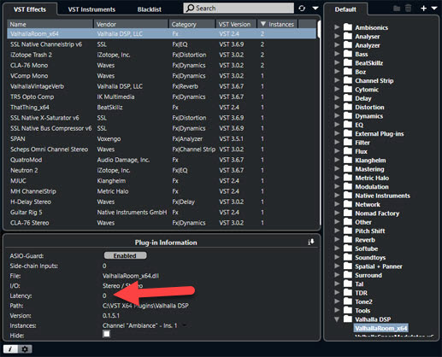The height and width of the screenshot is (357, 442).
Task: Select the Default collection tab
Action: [345, 9]
